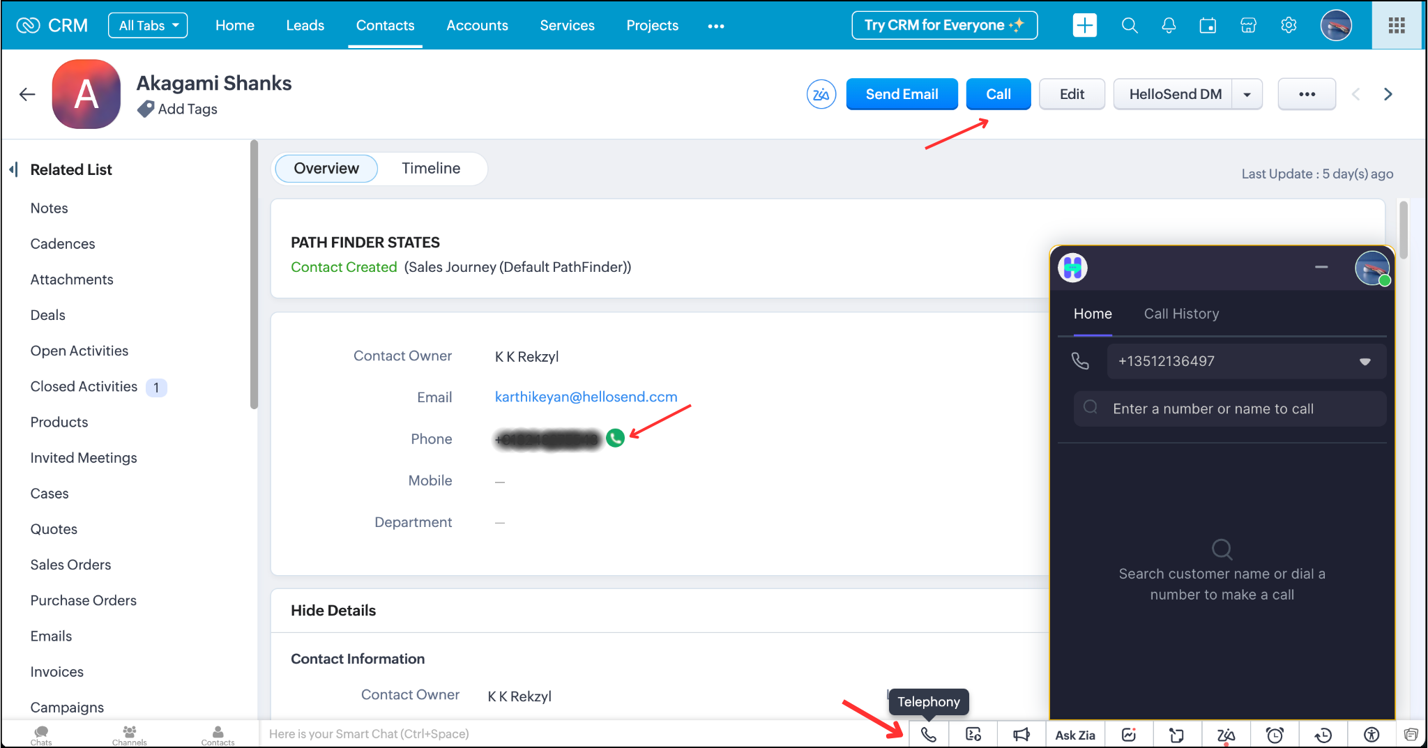
Task: Open Notes in Related List
Action: tap(49, 208)
